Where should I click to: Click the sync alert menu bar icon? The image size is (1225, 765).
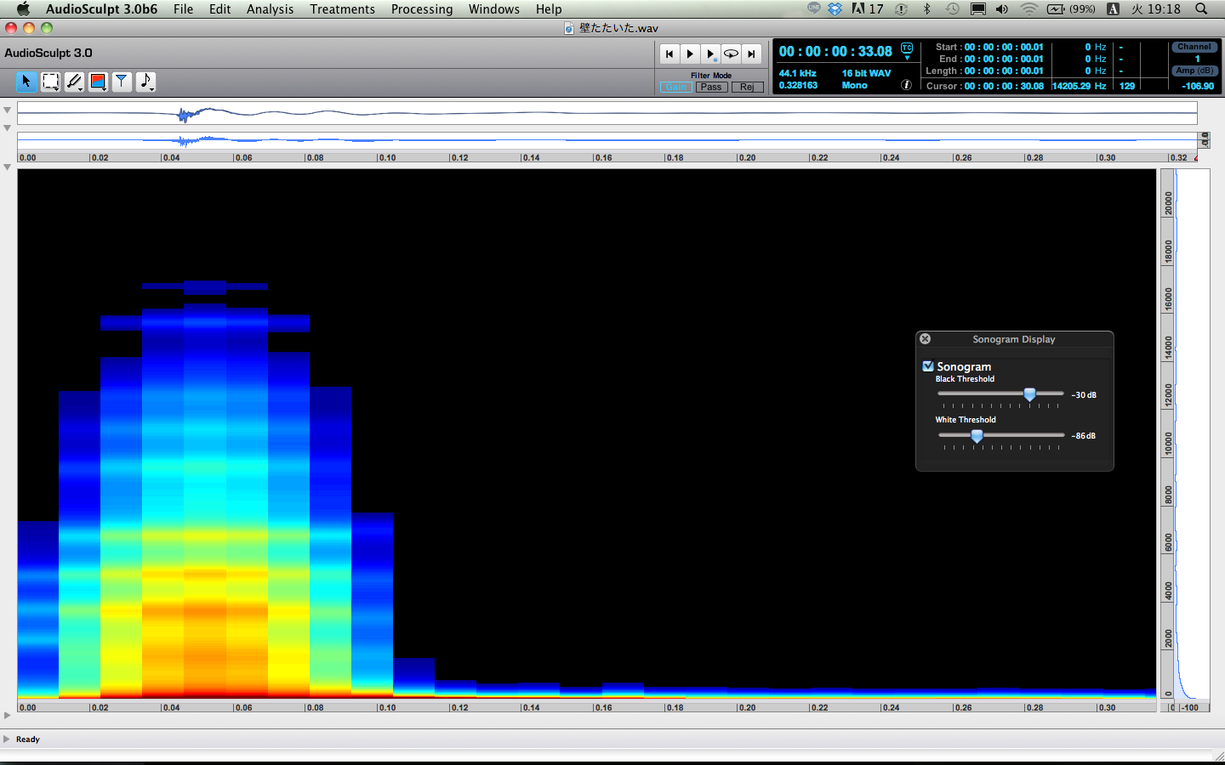(901, 9)
